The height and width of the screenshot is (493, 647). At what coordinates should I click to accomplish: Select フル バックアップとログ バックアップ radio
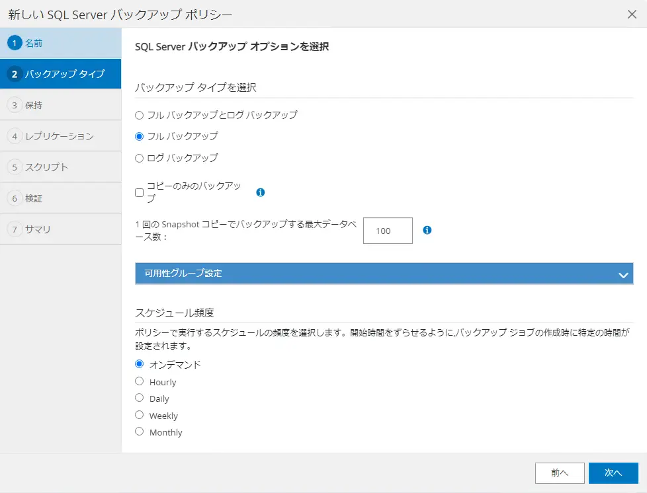[x=140, y=116]
